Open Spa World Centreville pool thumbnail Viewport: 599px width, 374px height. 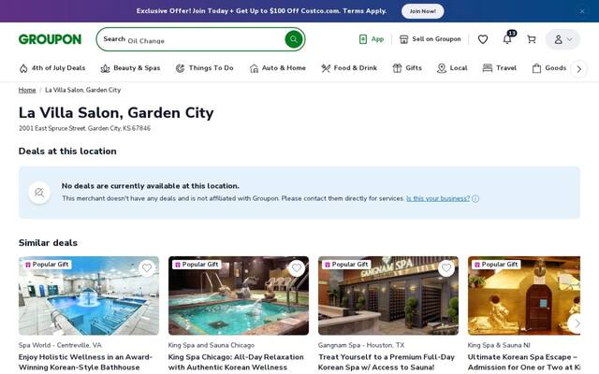[x=89, y=295]
